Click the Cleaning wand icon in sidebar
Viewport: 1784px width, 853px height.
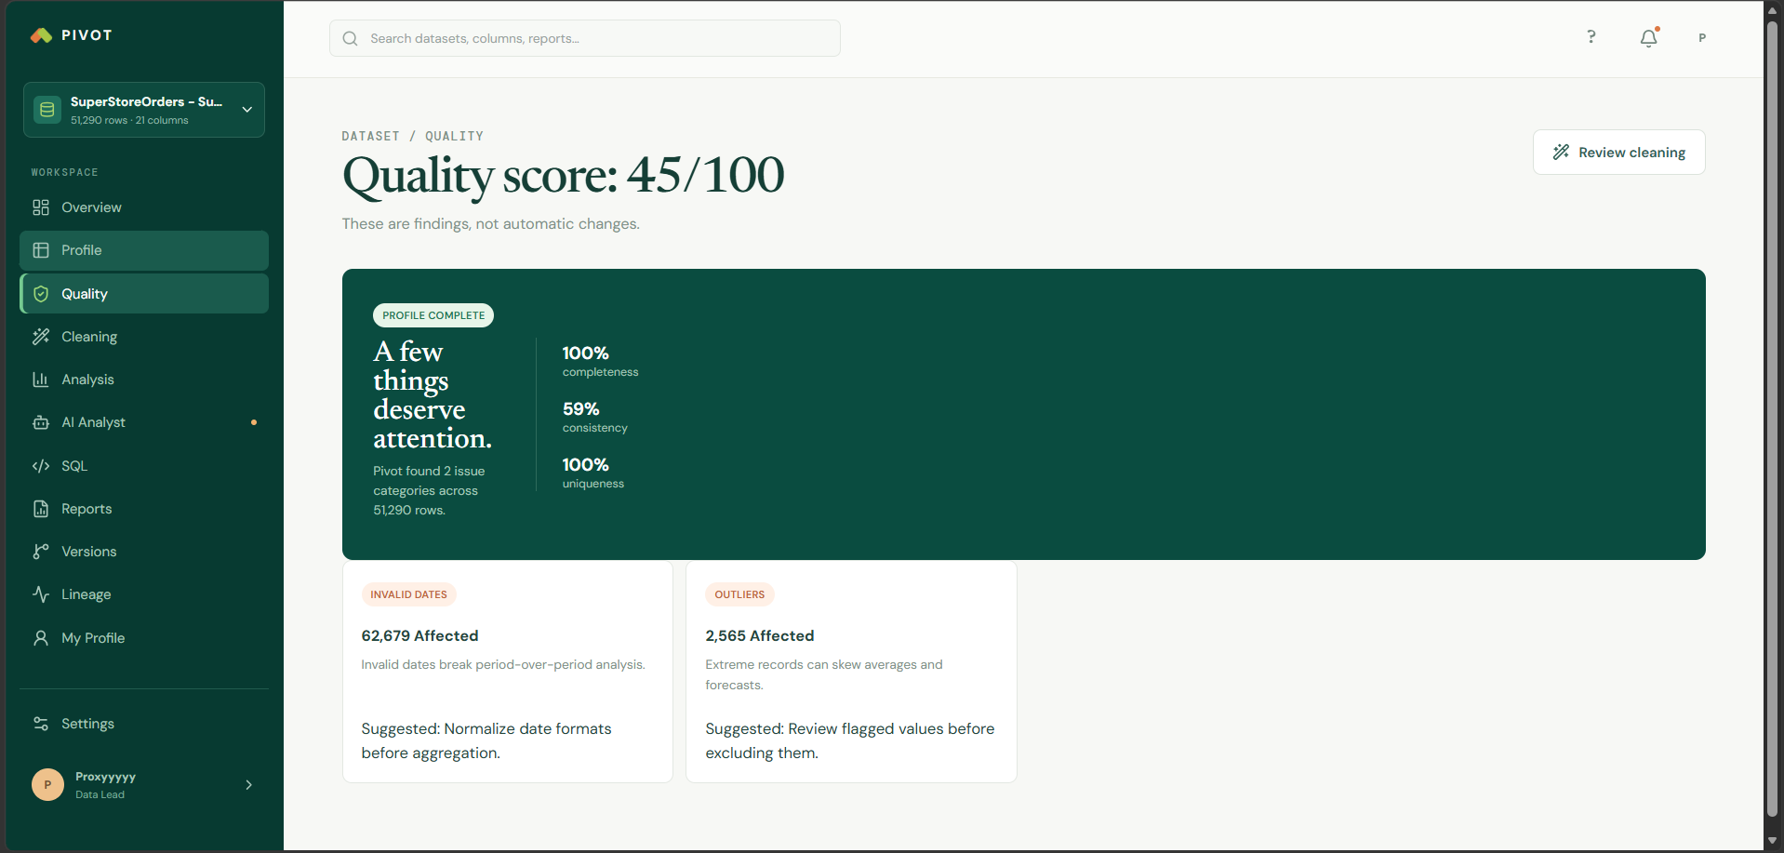tap(41, 337)
